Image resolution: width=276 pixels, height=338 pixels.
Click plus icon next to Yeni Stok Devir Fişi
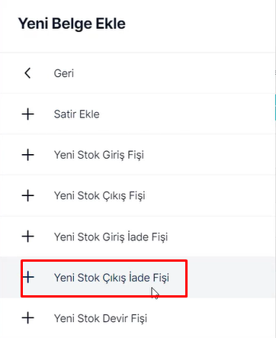27,318
